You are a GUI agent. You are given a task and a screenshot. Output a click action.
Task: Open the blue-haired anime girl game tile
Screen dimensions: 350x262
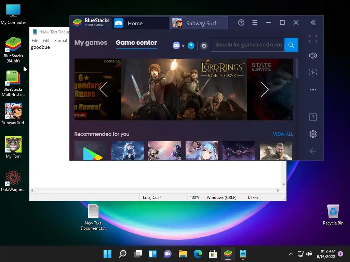point(202,151)
